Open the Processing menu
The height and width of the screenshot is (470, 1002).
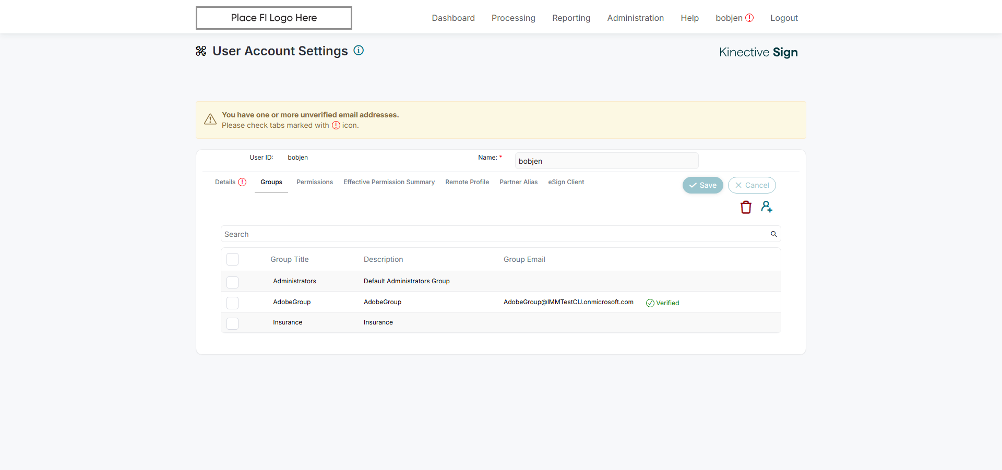coord(513,18)
